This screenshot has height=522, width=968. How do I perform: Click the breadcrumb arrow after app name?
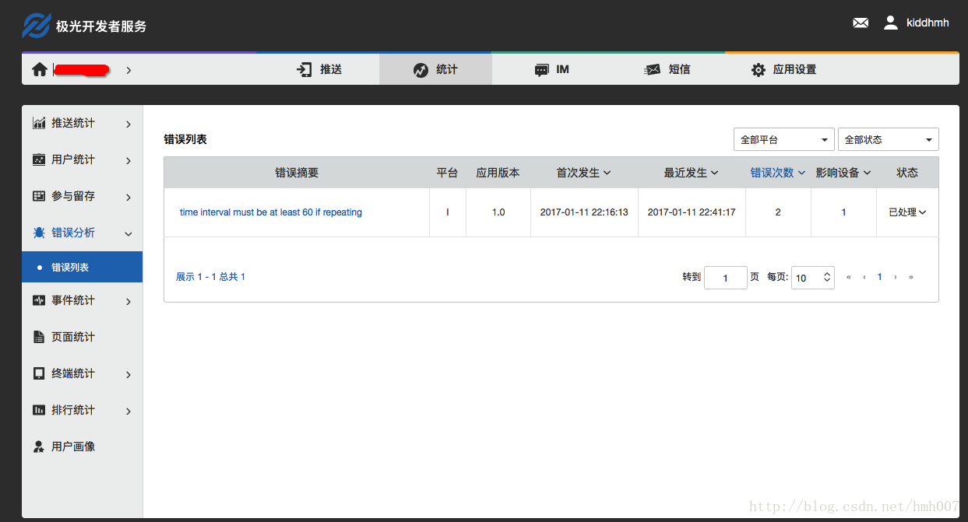tap(128, 70)
